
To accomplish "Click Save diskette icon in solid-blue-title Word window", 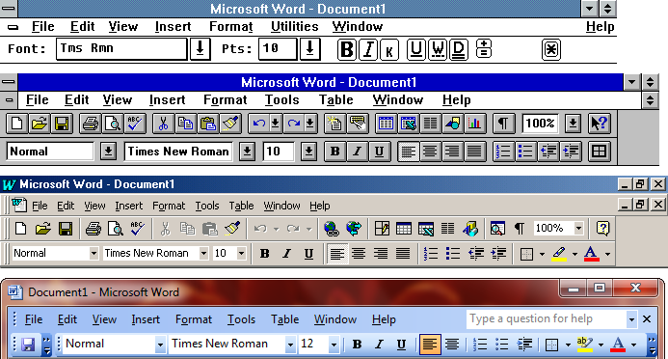I will (62, 124).
